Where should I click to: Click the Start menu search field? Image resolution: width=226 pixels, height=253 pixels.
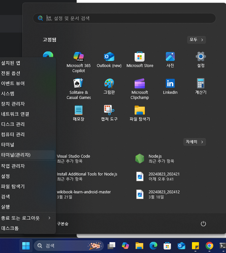point(124,18)
